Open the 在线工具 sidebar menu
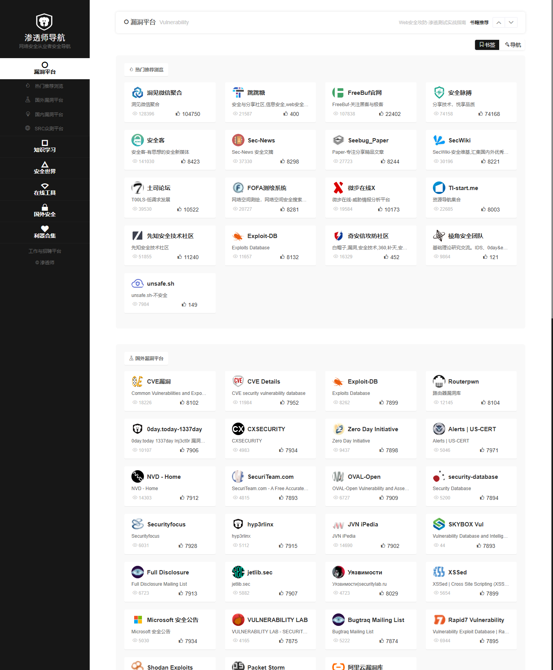Screen dimensions: 553x670 pos(45,189)
